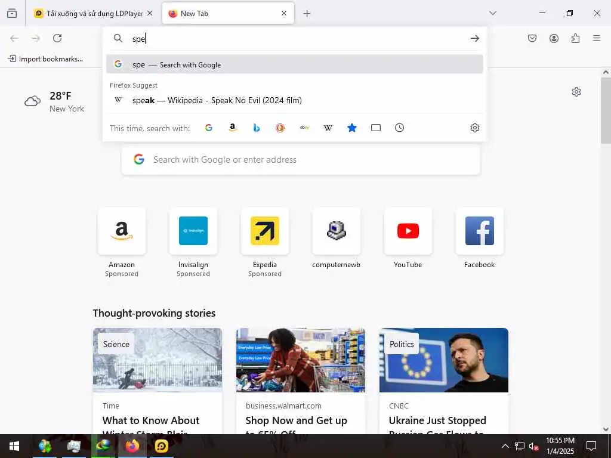This screenshot has width=611, height=458.
Task: Click the muted volume tray icon
Action: [x=533, y=446]
